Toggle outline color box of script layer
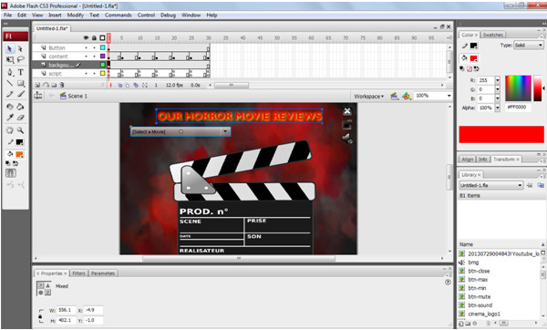 [102, 73]
